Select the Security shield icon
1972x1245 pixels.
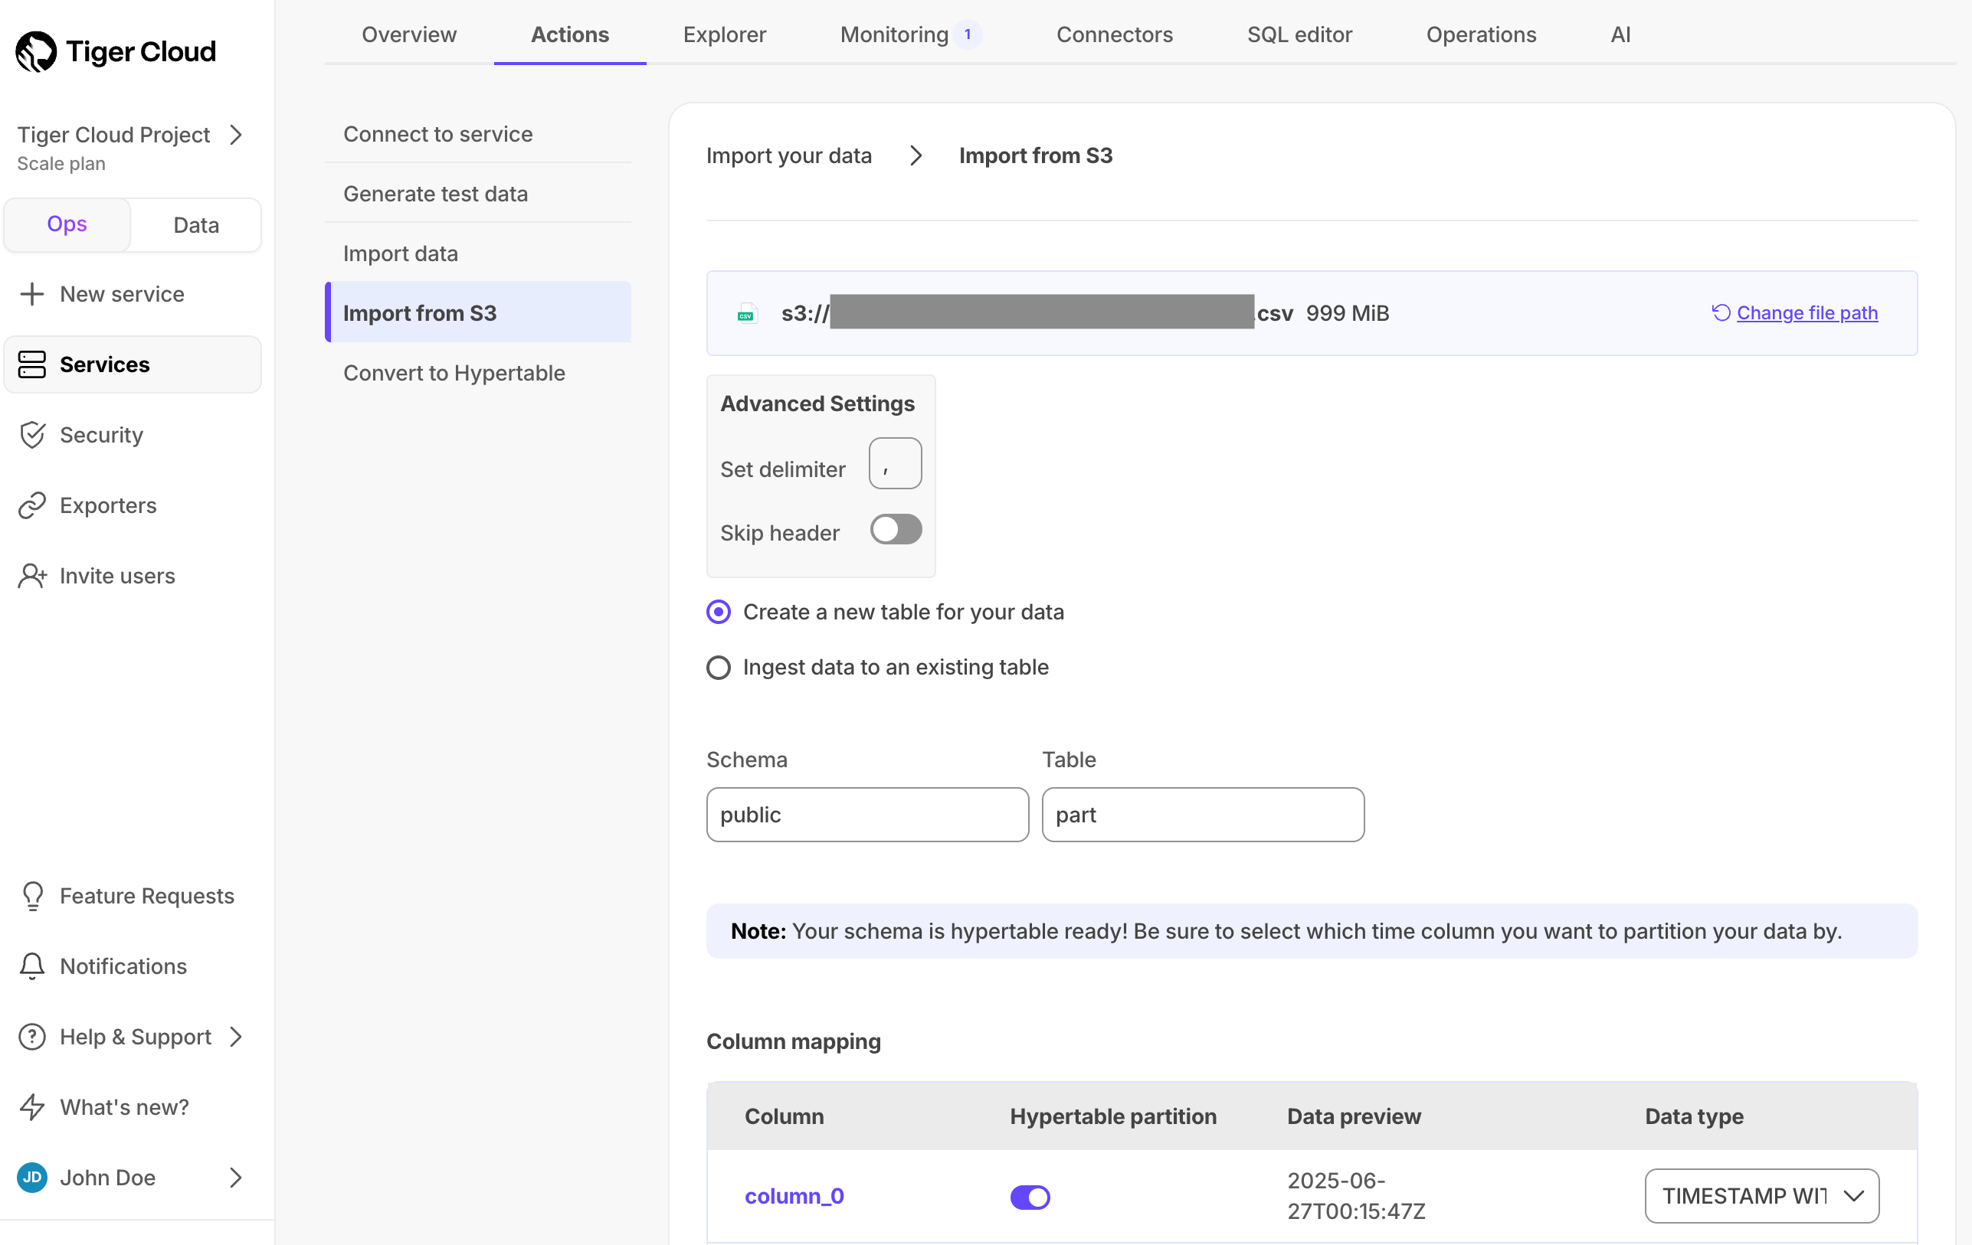click(33, 435)
